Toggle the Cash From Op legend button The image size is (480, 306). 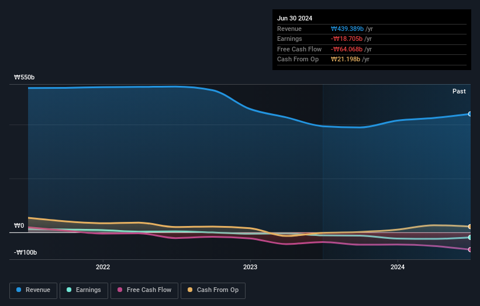tap(213, 290)
